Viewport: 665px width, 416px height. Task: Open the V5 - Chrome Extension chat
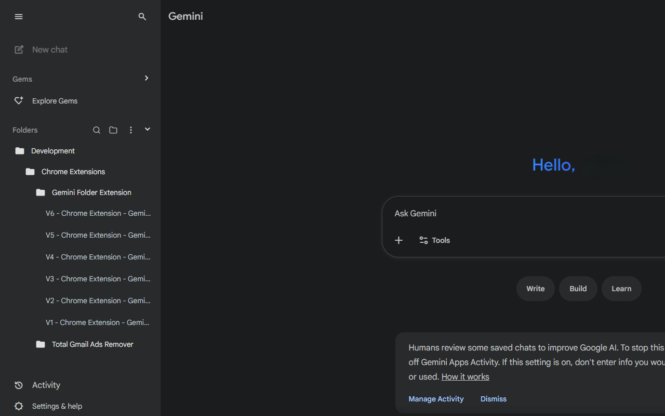click(98, 235)
